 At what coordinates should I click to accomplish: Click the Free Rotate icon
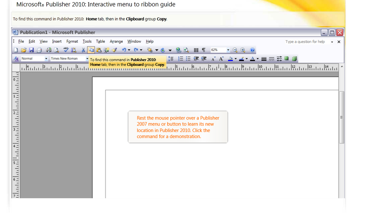163,50
